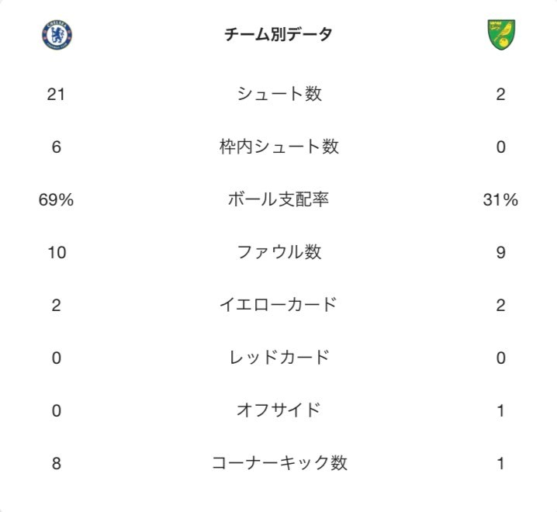Click the レッドカード label
Screen dimensions: 557x512
(x=279, y=358)
